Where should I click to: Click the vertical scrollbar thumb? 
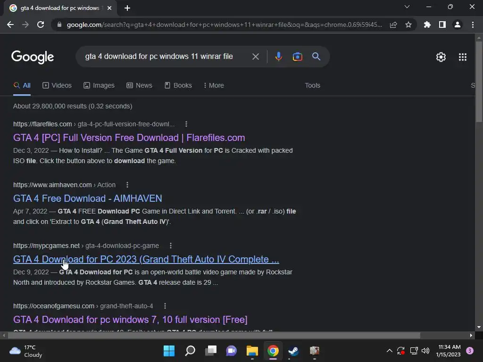point(479,82)
